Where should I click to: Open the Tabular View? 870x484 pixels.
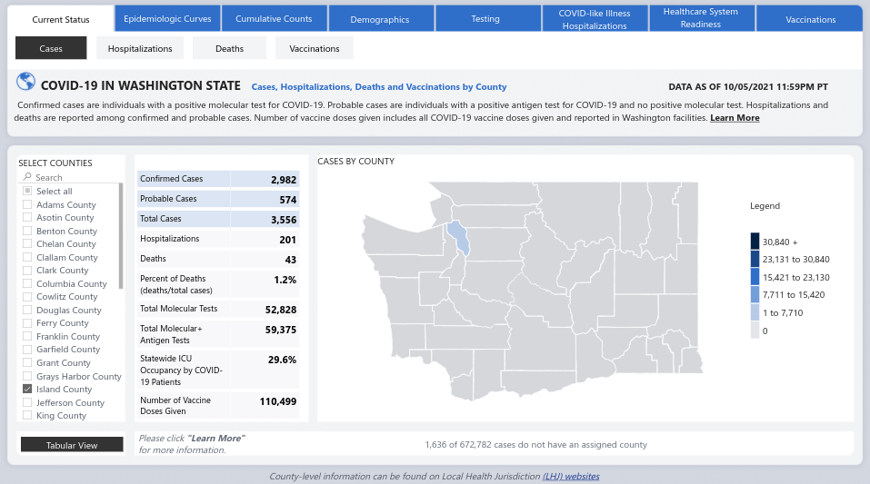(x=72, y=445)
